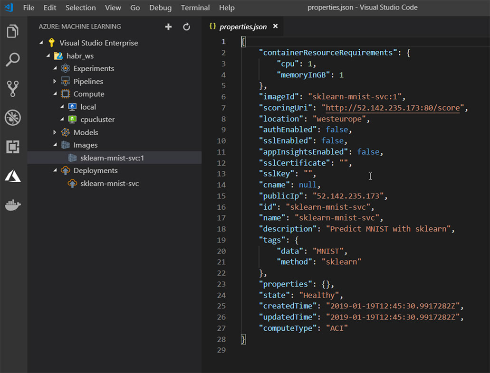The width and height of the screenshot is (490, 373).
Task: Collapse the Visual Studio Enterprise subscription
Action: [x=41, y=43]
